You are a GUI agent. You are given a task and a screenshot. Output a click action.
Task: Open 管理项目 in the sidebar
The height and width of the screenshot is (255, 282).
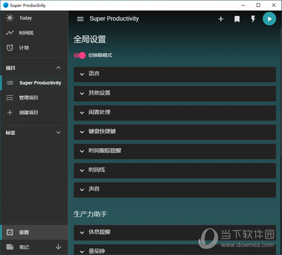pyautogui.click(x=34, y=97)
